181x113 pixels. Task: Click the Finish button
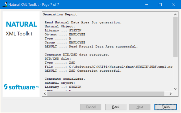[x=166, y=107]
